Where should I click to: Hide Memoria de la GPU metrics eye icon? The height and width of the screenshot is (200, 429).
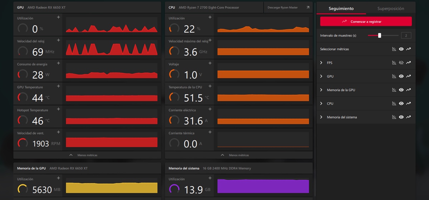click(401, 90)
